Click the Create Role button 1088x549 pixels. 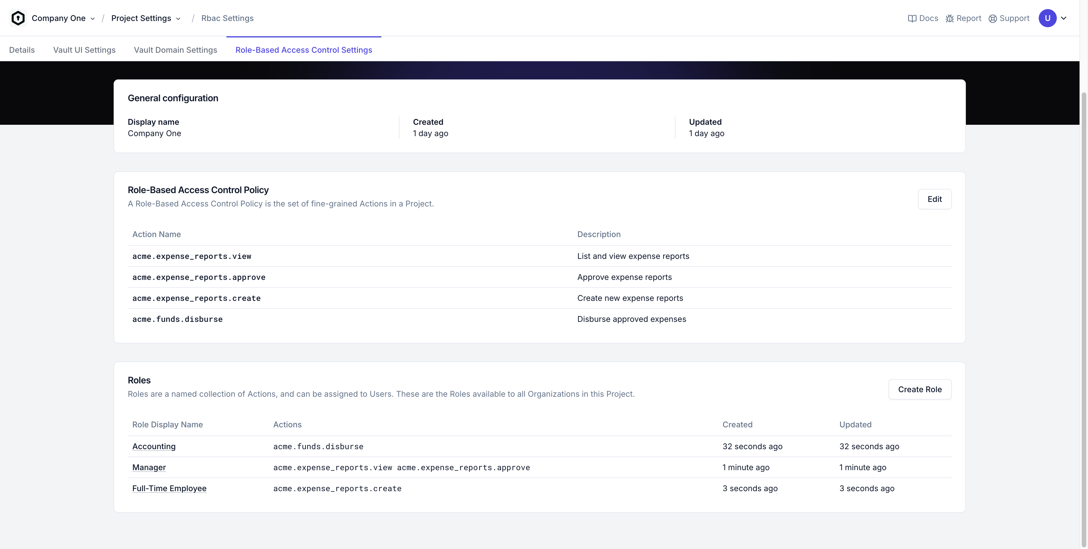[x=919, y=389]
